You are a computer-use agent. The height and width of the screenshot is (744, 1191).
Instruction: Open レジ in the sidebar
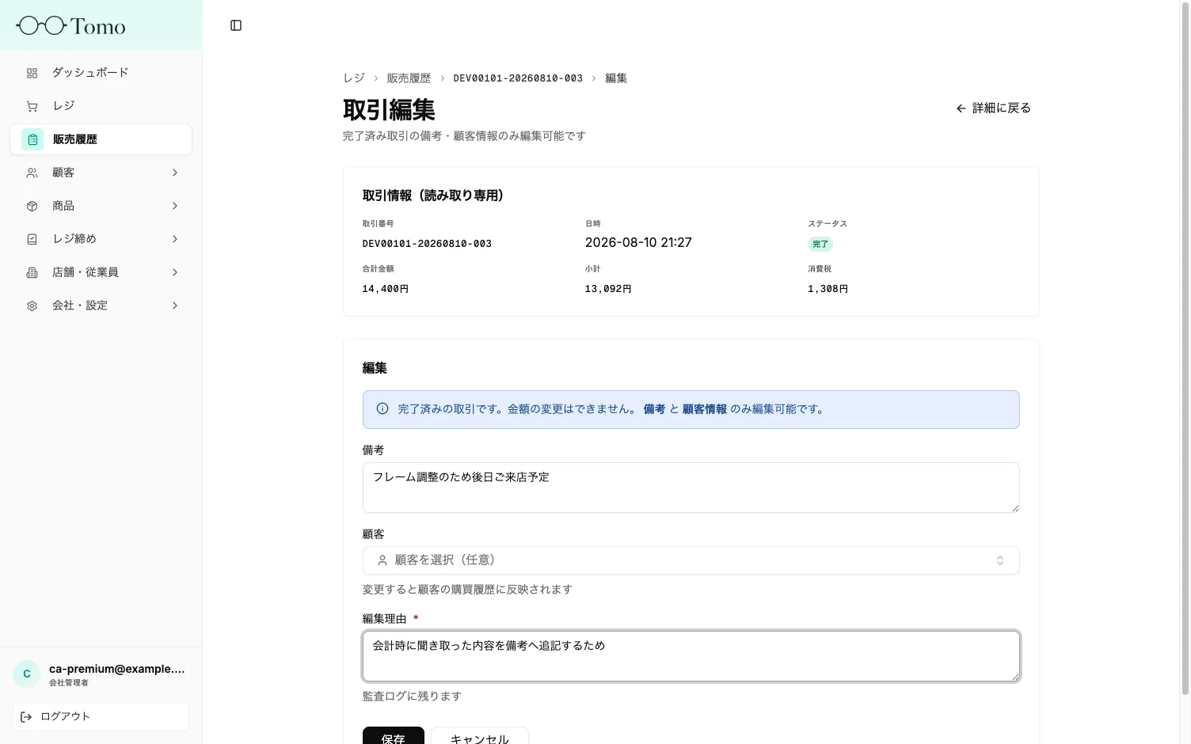click(x=101, y=106)
